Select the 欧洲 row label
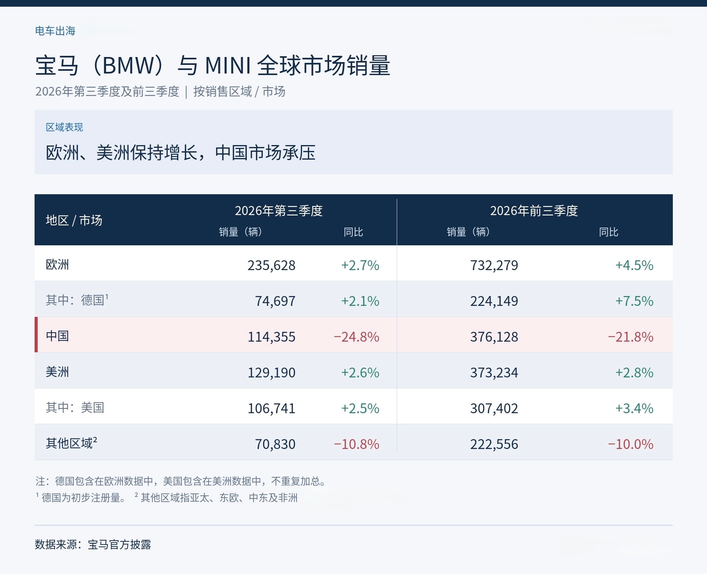This screenshot has width=707, height=574. click(57, 265)
